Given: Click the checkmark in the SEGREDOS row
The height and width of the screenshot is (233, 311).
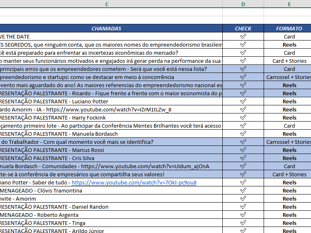Looking at the screenshot, I should 243,45.
